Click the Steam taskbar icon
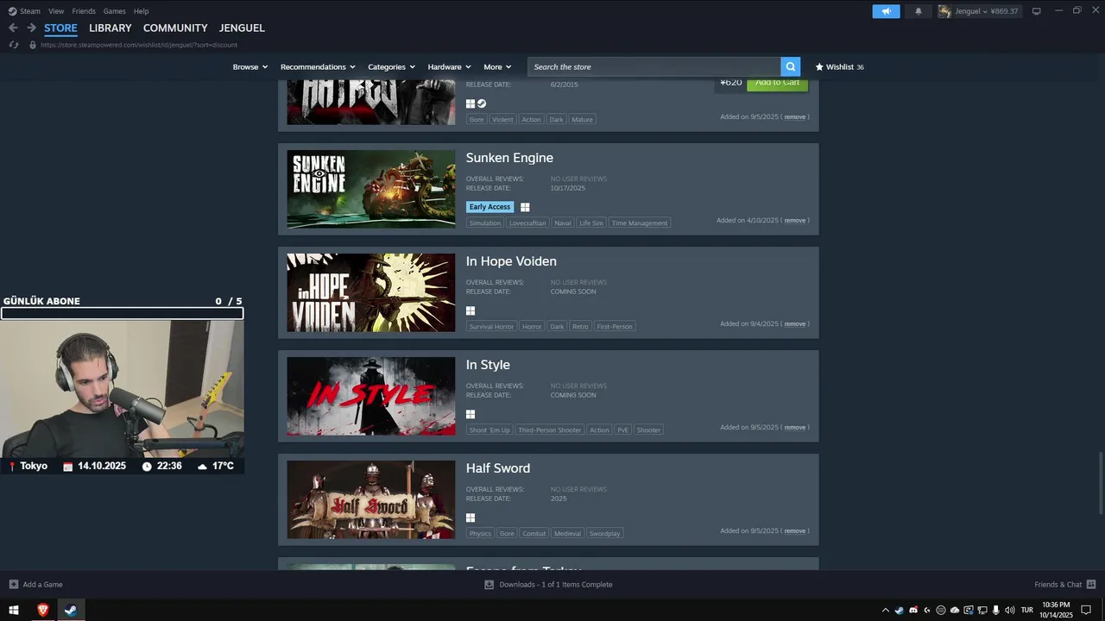The height and width of the screenshot is (621, 1105). pos(71,610)
